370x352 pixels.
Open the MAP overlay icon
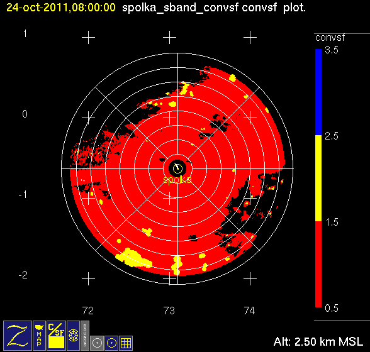pos(39,336)
